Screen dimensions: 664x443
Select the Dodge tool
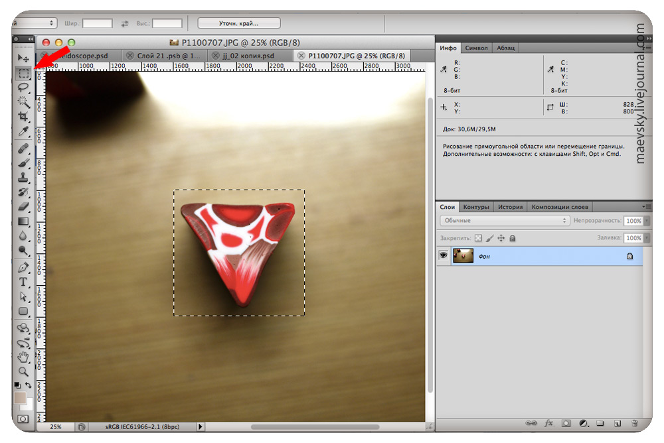23,251
